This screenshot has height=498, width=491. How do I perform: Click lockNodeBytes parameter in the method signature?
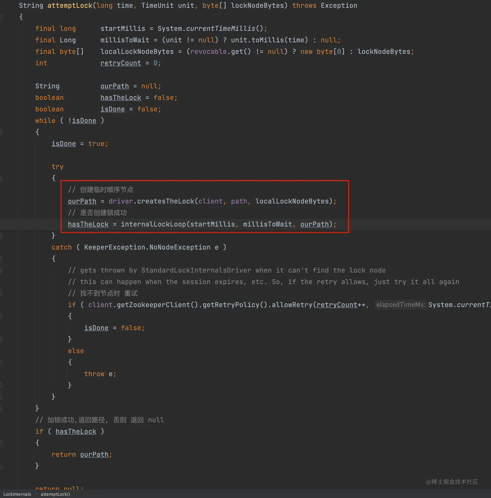tap(258, 6)
